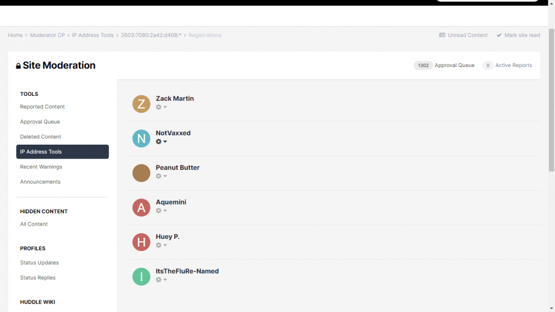This screenshot has width=555, height=312.
Task: Open the Peanut Butter username link
Action: point(178,167)
